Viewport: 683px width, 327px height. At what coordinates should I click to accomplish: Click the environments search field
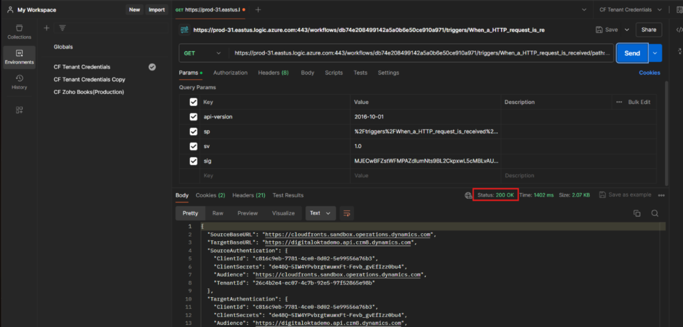tap(112, 28)
